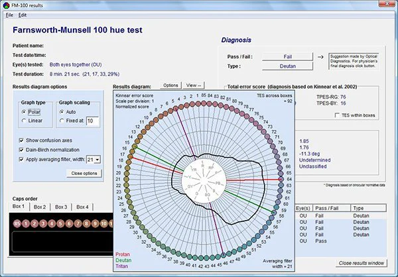Select cap 85 in caps order strip
Viewport: 398px width, 277px height.
(17, 224)
